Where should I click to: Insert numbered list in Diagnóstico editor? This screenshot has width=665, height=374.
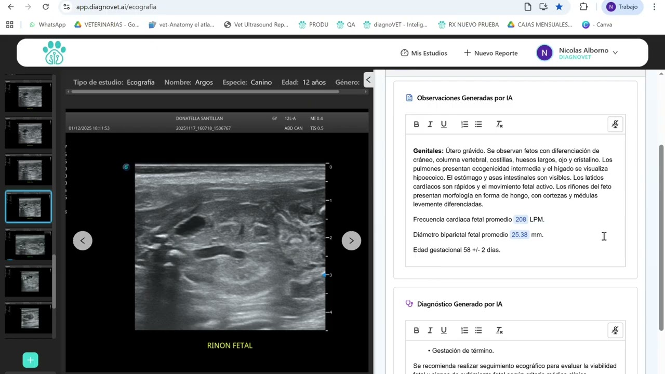464,330
